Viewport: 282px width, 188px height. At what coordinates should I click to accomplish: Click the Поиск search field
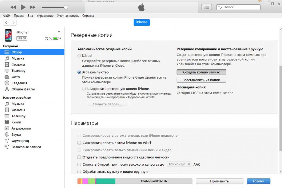[238, 7]
